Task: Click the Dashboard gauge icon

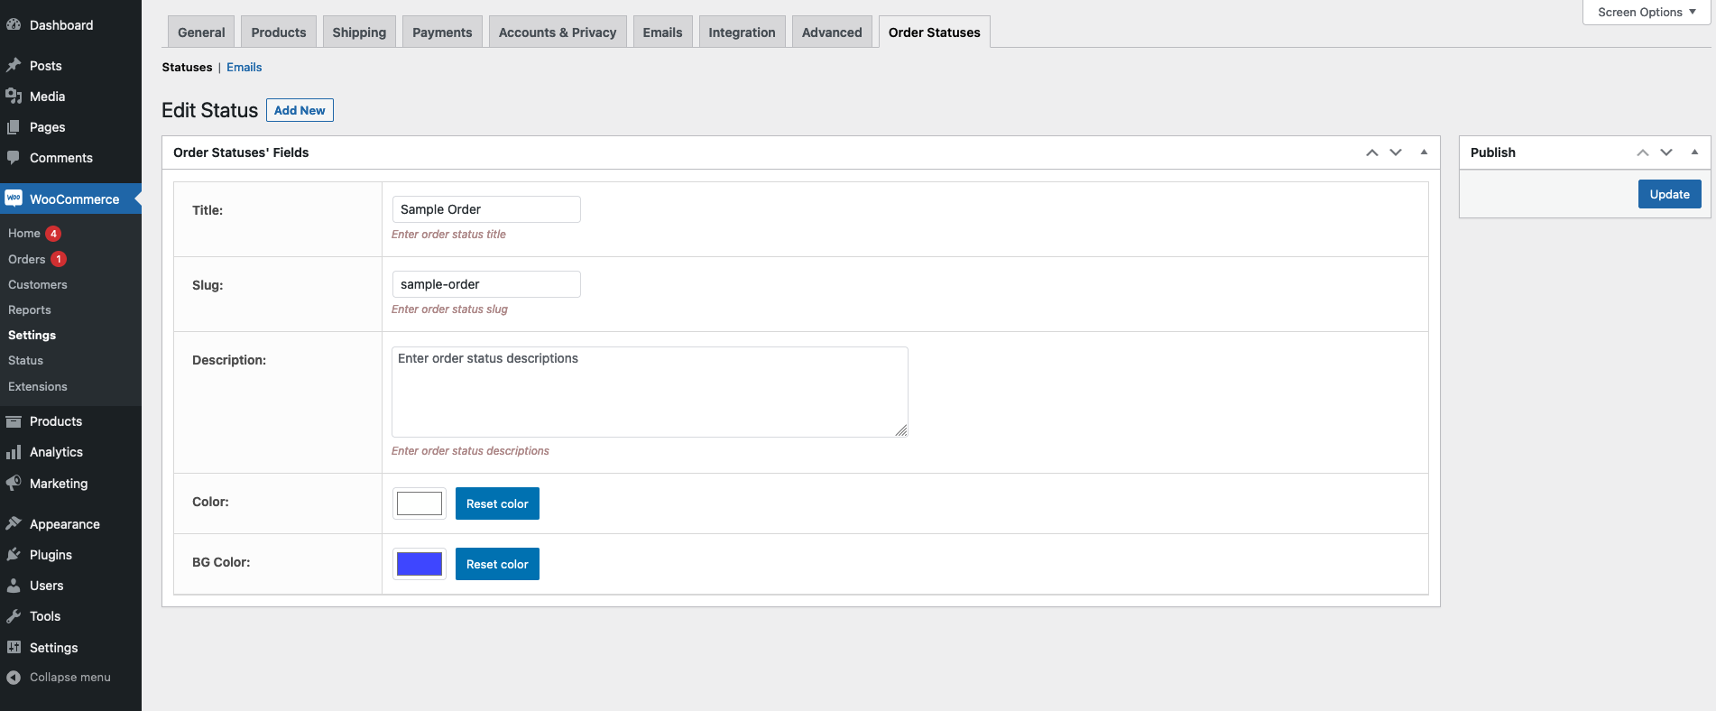Action: (x=14, y=25)
